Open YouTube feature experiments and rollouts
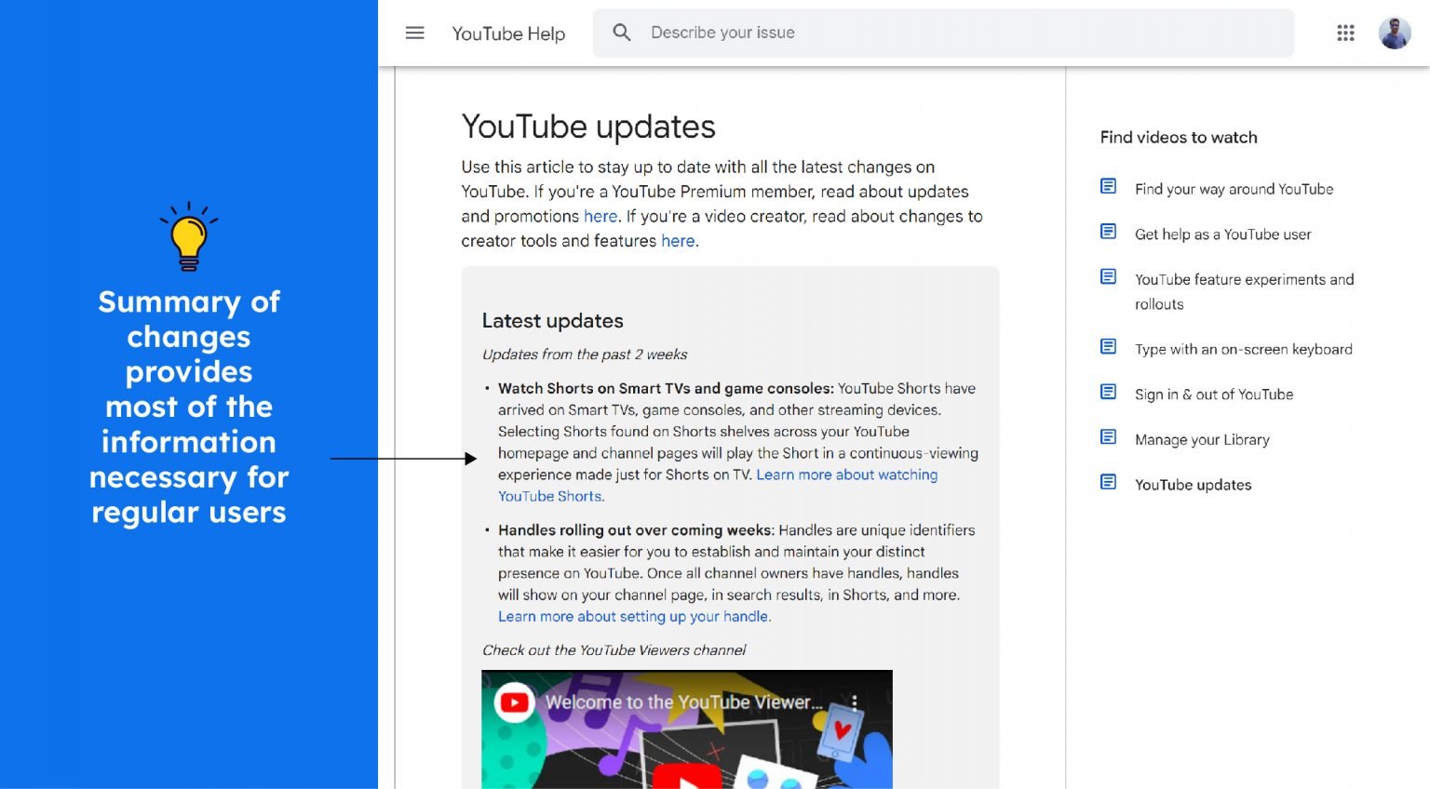The width and height of the screenshot is (1430, 789). pyautogui.click(x=1245, y=279)
